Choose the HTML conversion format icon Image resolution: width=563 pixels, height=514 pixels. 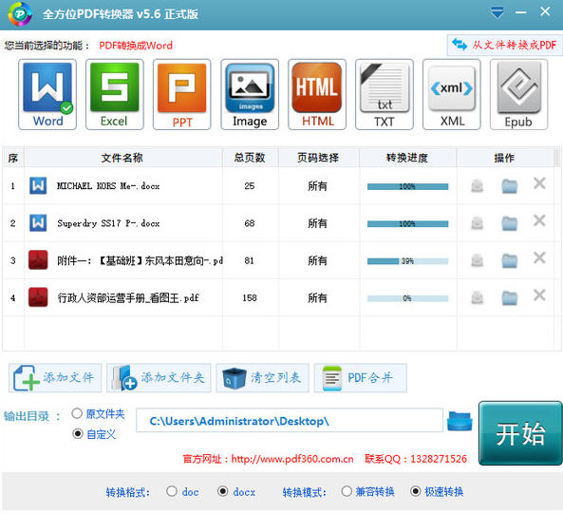pyautogui.click(x=317, y=94)
